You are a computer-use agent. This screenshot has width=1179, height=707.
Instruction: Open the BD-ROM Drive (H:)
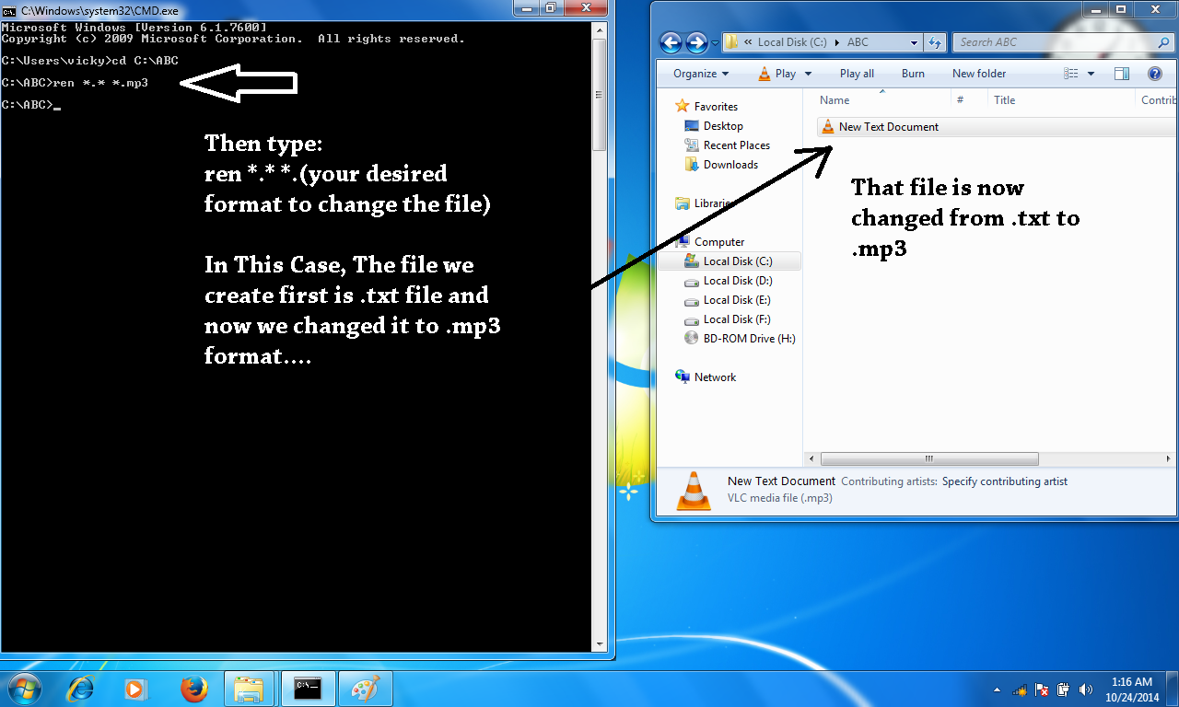coord(749,339)
